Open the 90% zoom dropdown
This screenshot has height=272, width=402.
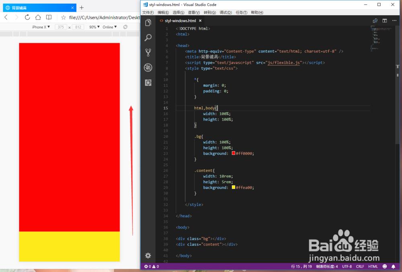coord(94,27)
